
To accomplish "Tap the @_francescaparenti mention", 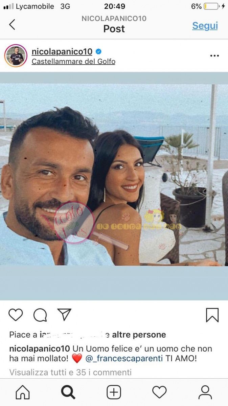I will coord(124,359).
